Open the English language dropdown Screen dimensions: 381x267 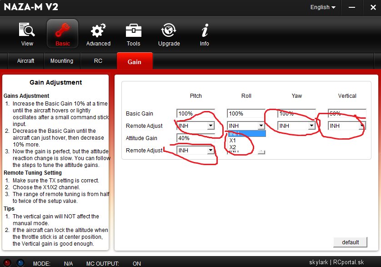pyautogui.click(x=323, y=7)
